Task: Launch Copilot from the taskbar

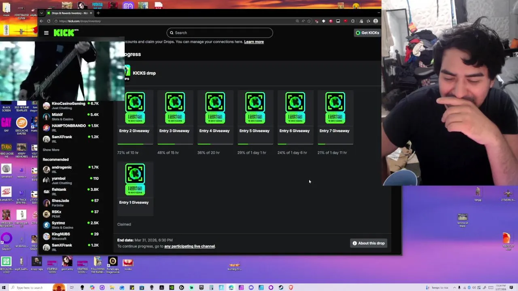Action: [92, 287]
